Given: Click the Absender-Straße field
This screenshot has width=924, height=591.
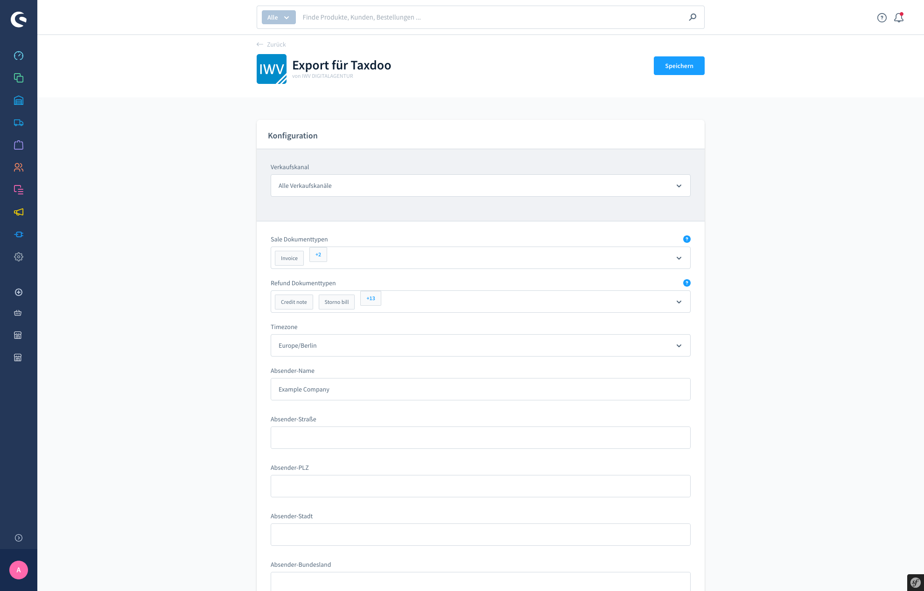Looking at the screenshot, I should [x=481, y=438].
